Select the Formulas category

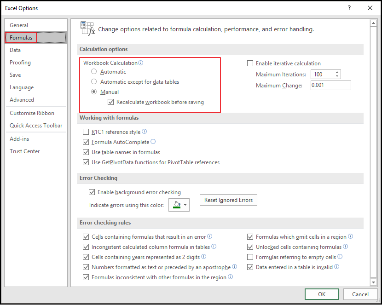(36, 37)
